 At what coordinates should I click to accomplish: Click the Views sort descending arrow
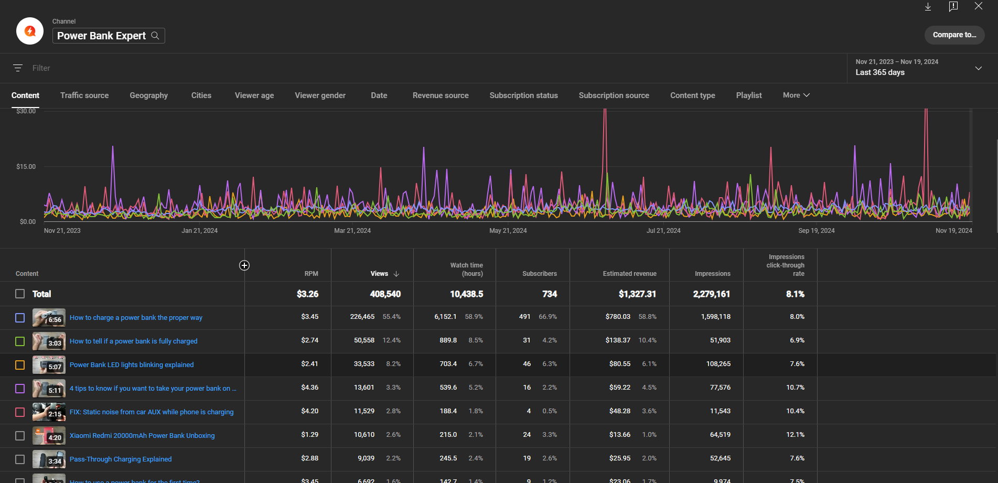(396, 274)
